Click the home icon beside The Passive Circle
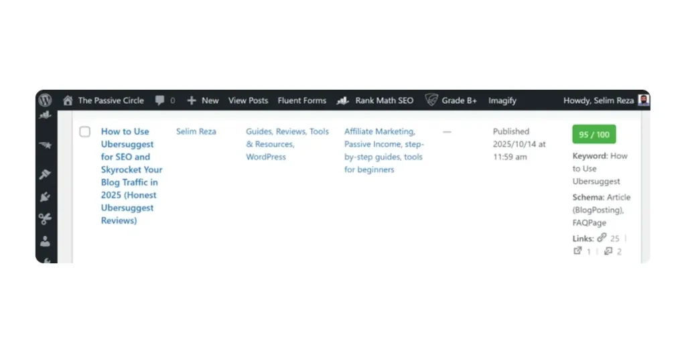 click(68, 100)
